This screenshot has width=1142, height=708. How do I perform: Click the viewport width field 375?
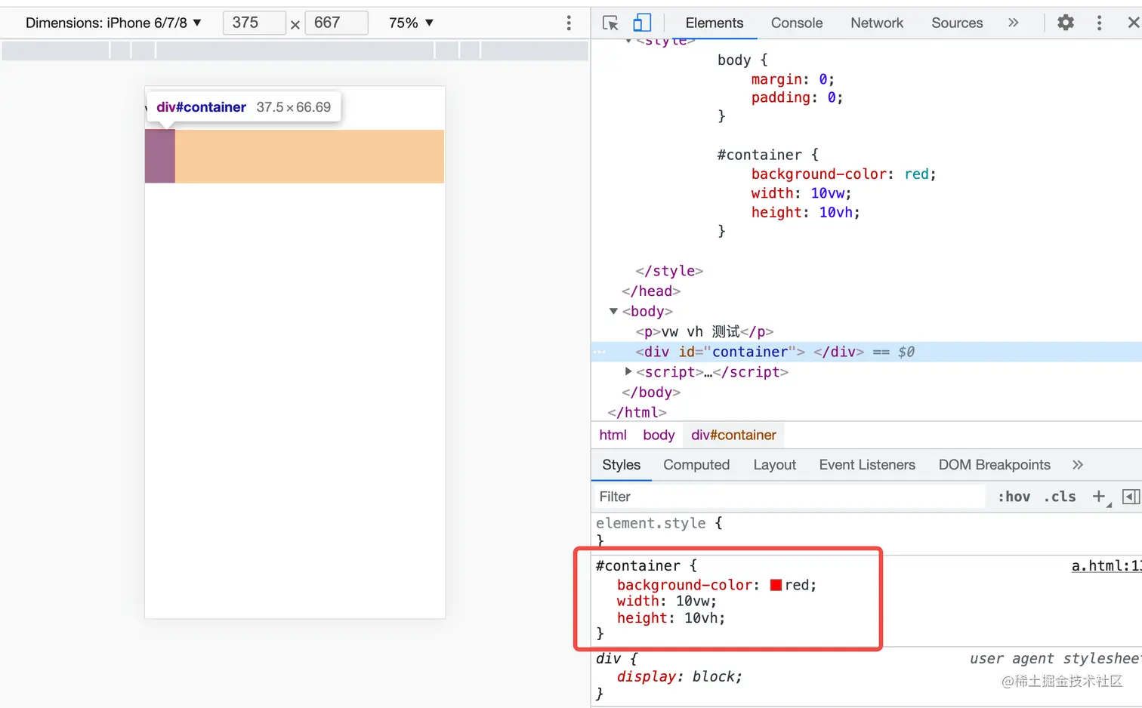tap(255, 23)
